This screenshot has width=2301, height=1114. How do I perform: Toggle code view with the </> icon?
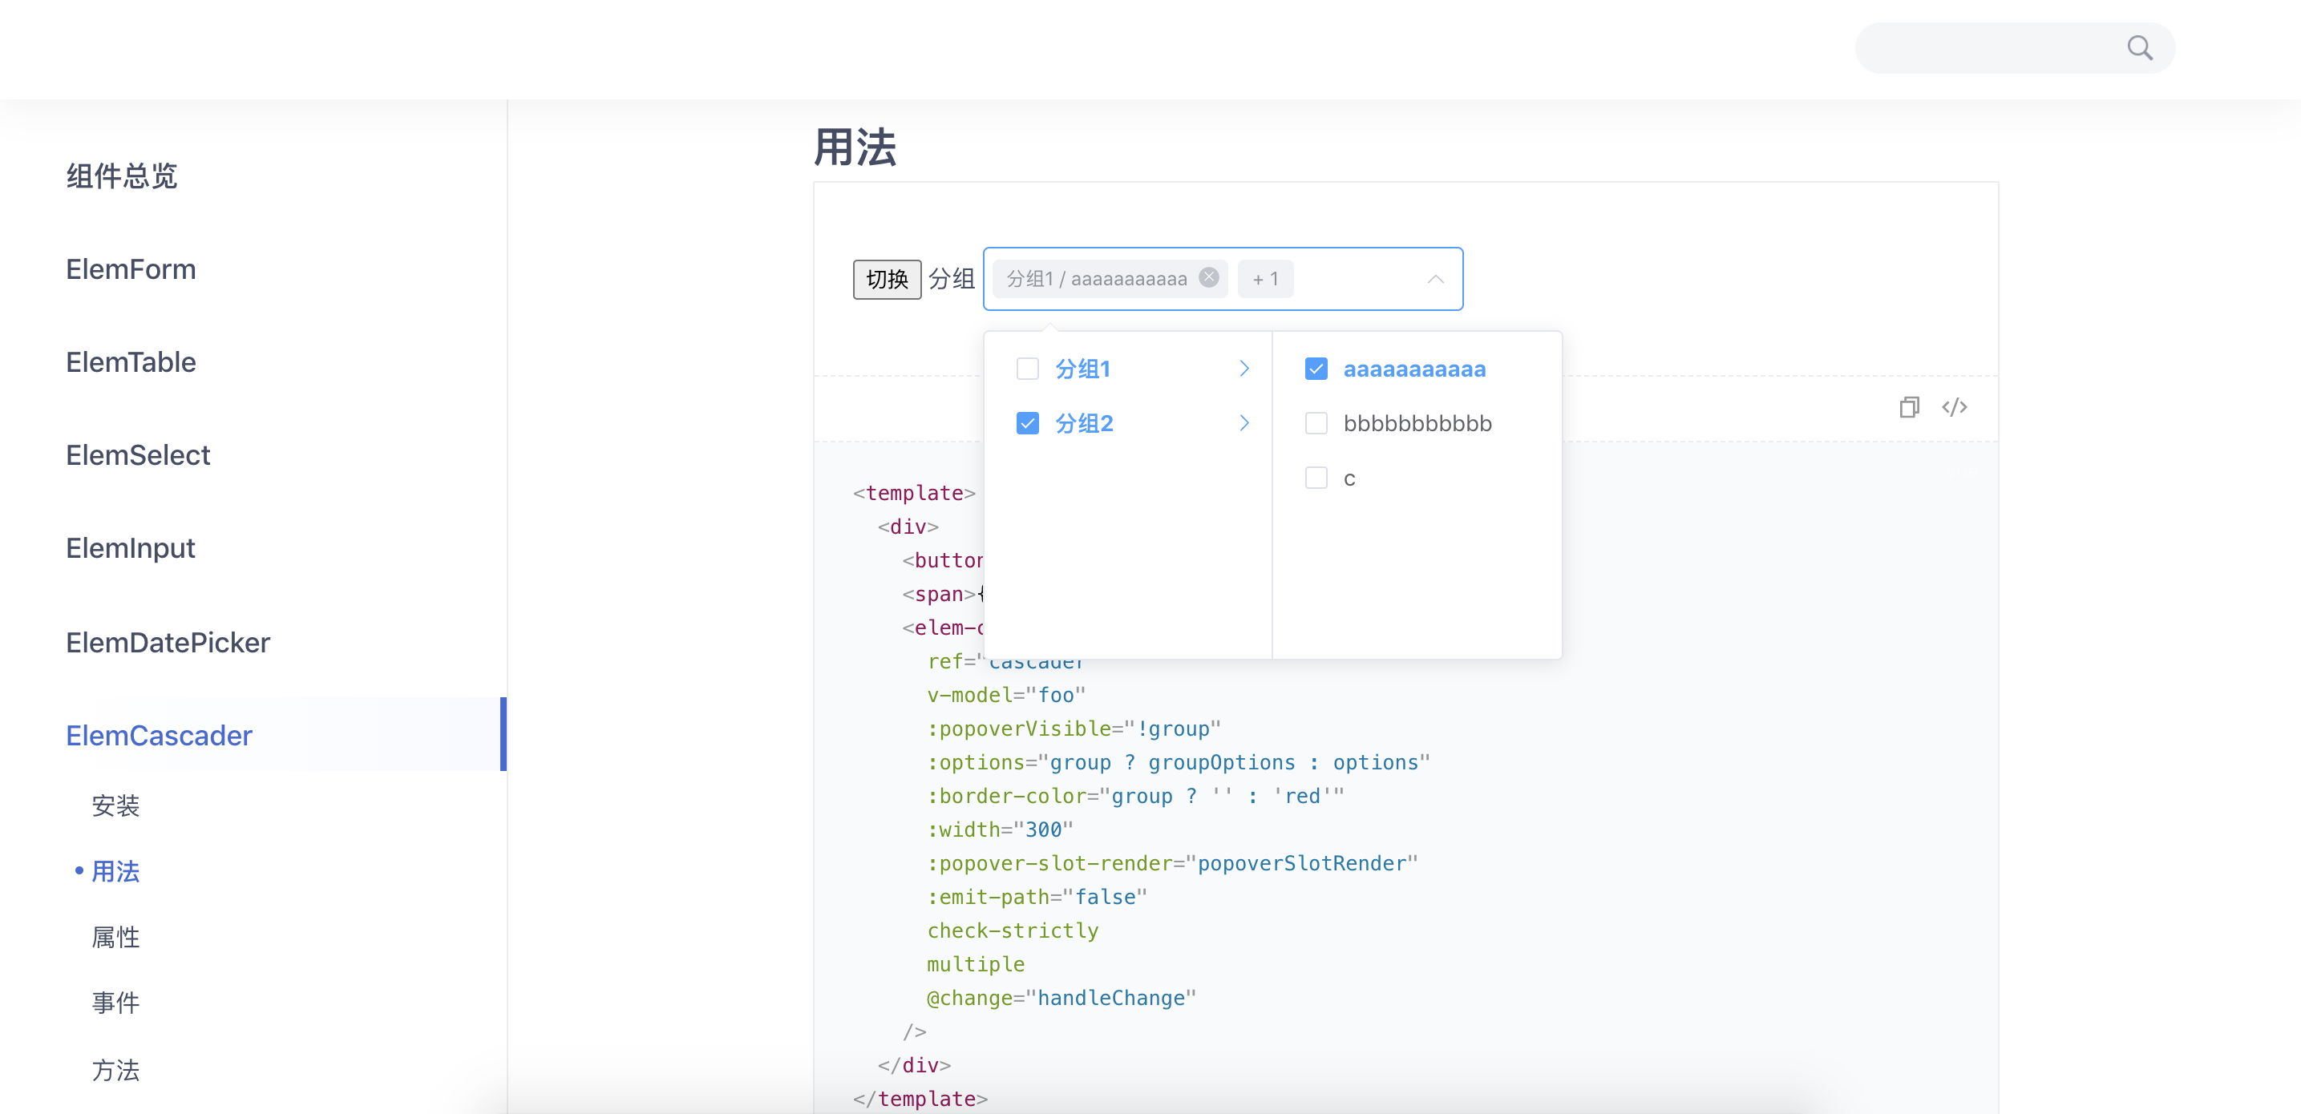tap(1954, 407)
